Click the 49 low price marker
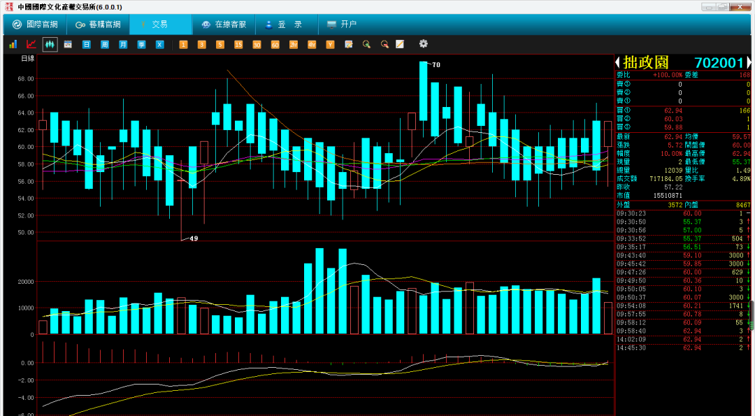The height and width of the screenshot is (416, 755). pos(194,238)
